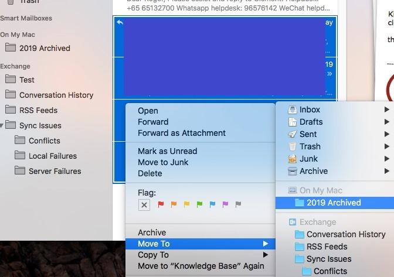Expand the Copy To submenu arrow

(x=266, y=255)
